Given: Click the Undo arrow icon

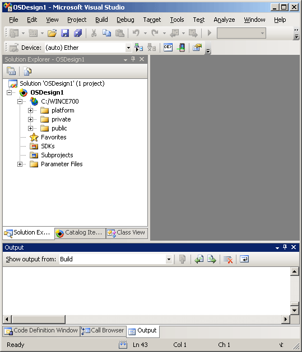Looking at the screenshot, I should pyautogui.click(x=136, y=33).
